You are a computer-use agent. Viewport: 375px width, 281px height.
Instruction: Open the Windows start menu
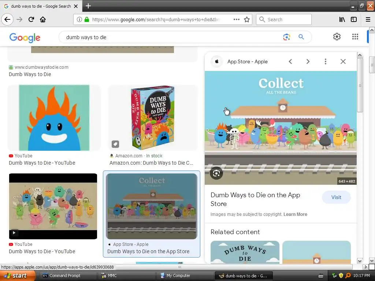tap(17, 276)
